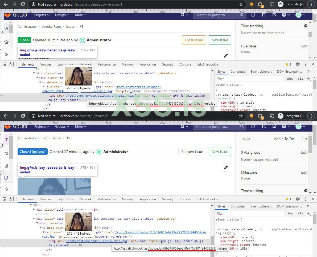Open Console tab in anotherrepo DevTools

[x=186, y=64]
